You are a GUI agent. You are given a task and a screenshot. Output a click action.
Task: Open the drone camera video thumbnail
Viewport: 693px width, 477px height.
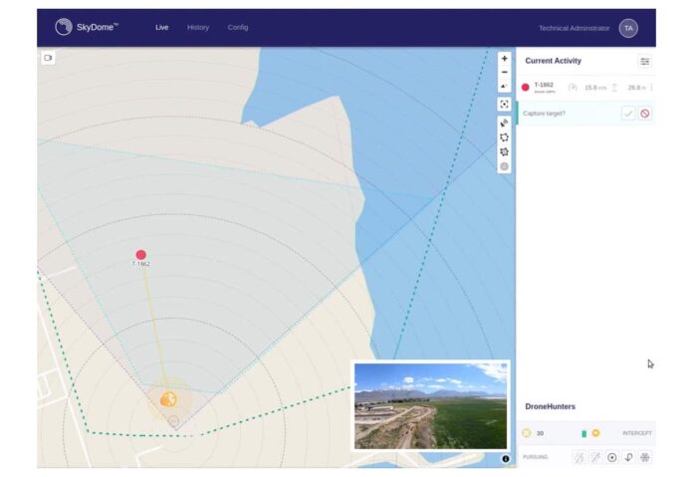pyautogui.click(x=430, y=406)
